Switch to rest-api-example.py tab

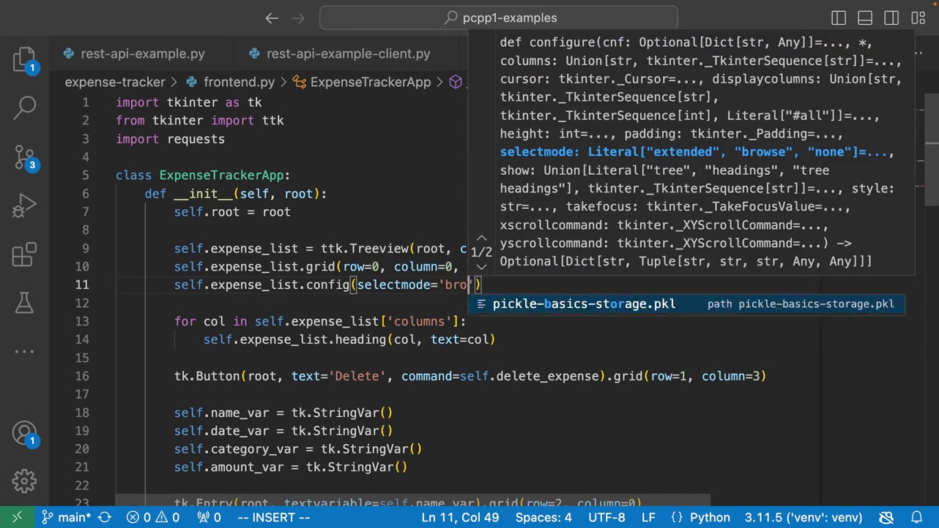(x=143, y=53)
